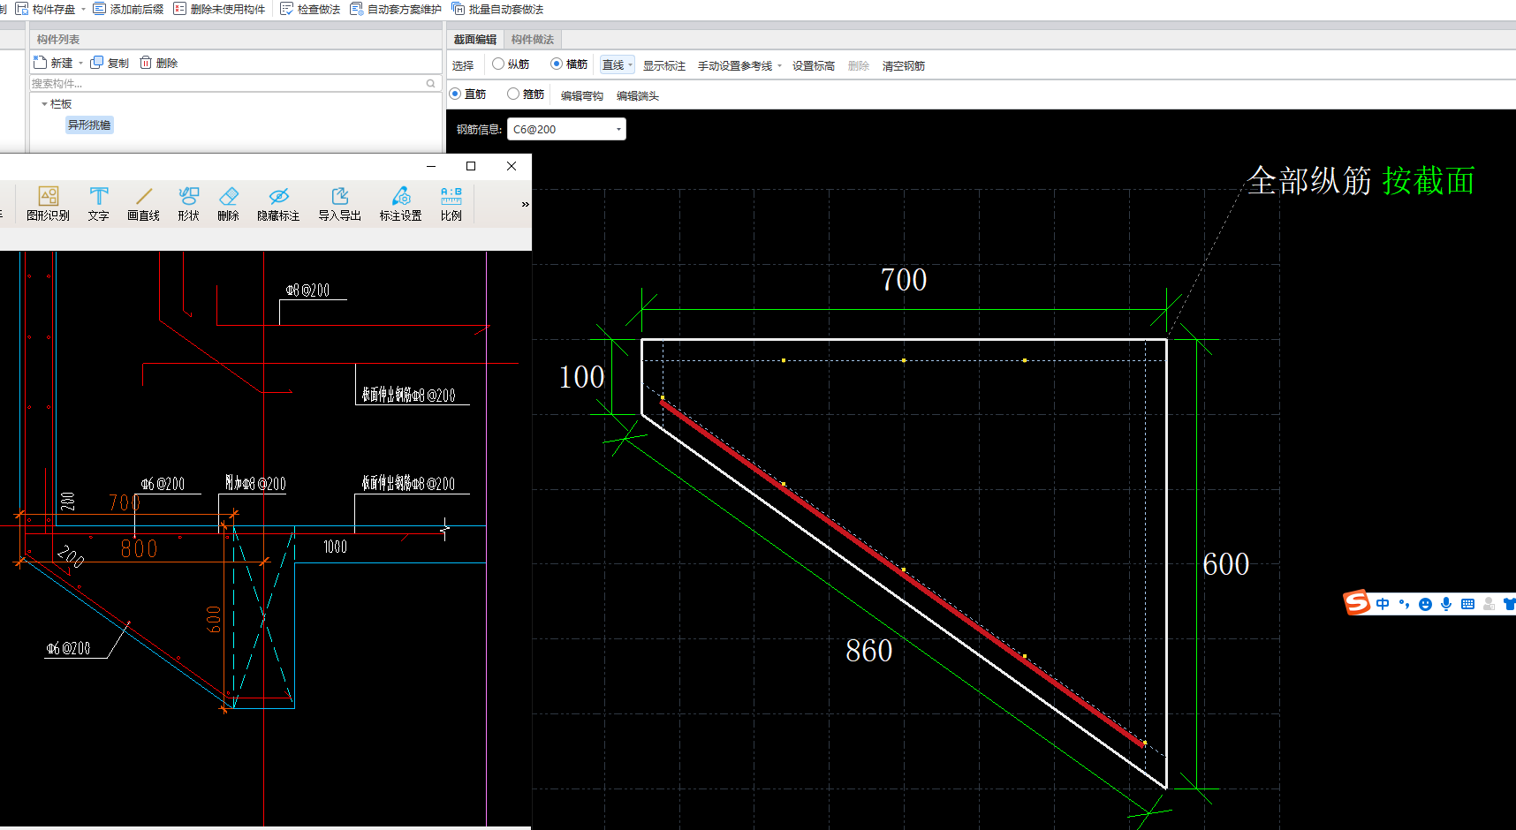
Task: Select the red diagonal rebar line
Action: click(x=903, y=574)
